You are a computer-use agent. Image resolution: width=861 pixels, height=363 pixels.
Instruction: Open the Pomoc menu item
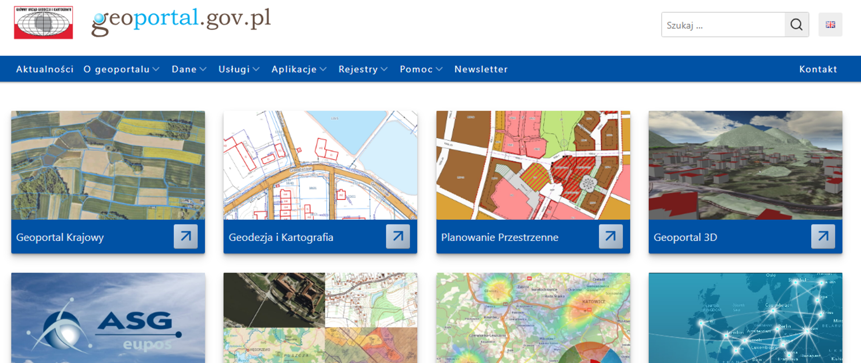(417, 69)
